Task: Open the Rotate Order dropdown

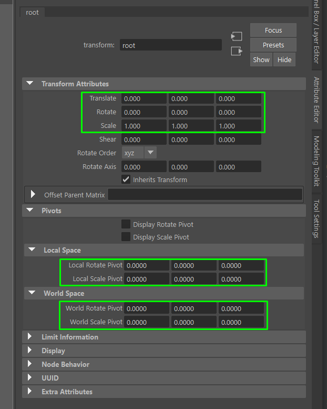Action: [139, 153]
